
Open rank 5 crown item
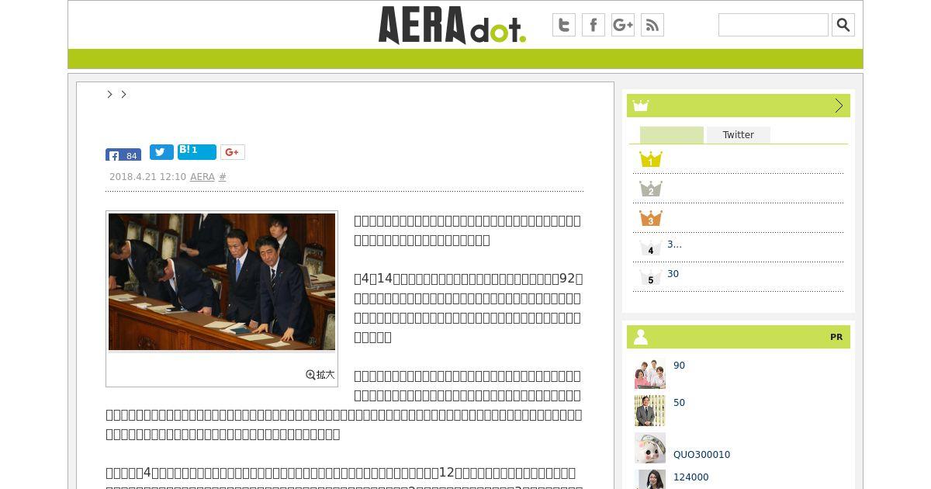[x=650, y=277]
